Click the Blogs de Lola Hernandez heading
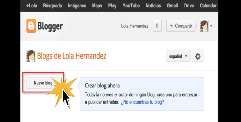 [72, 56]
